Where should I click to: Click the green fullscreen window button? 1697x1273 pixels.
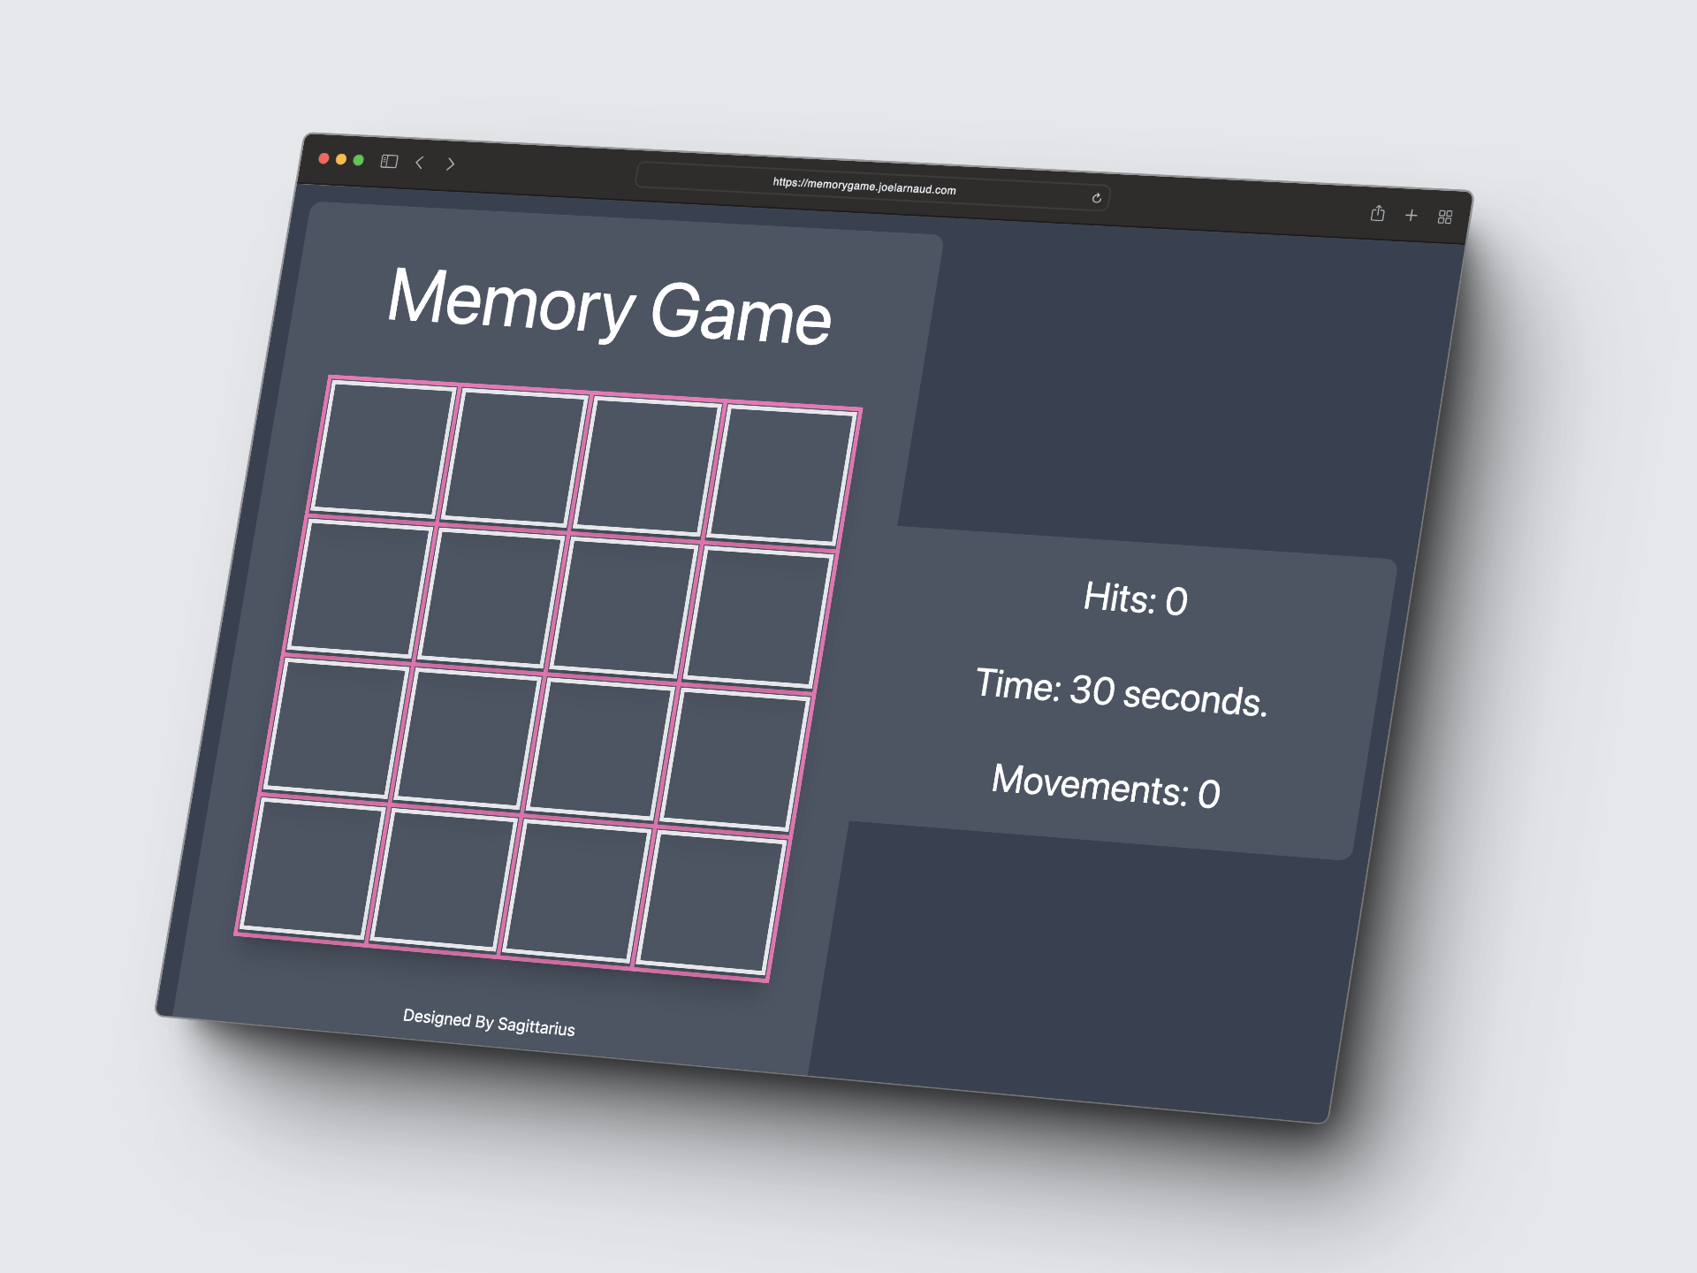(x=358, y=160)
